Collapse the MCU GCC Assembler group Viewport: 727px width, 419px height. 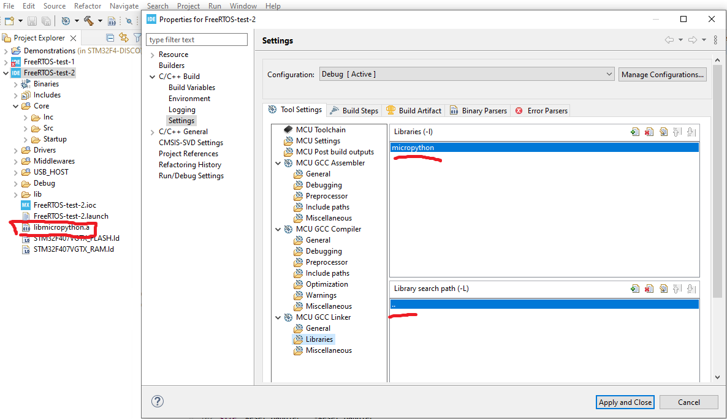point(278,163)
